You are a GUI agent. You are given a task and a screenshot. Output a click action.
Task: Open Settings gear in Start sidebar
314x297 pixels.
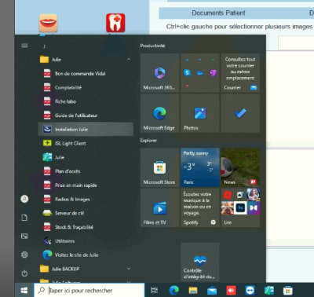tap(24, 255)
